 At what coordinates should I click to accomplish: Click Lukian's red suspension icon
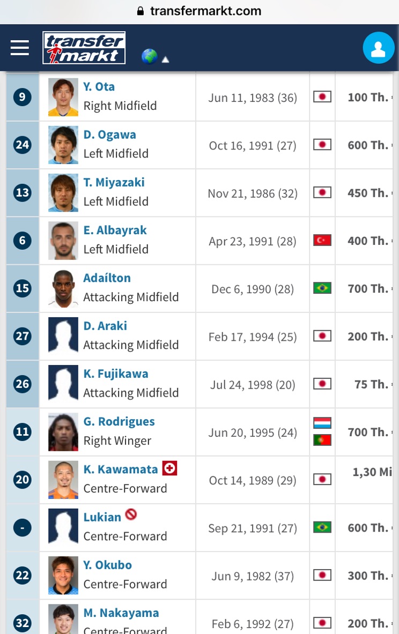[131, 515]
